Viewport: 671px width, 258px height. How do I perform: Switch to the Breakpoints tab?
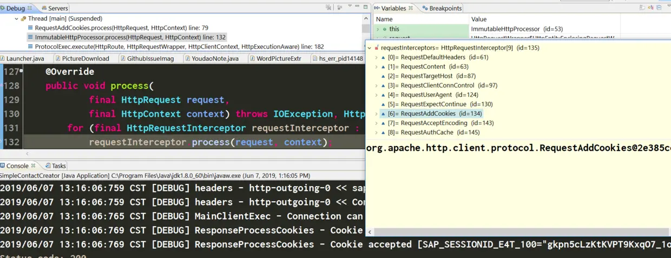coord(441,8)
